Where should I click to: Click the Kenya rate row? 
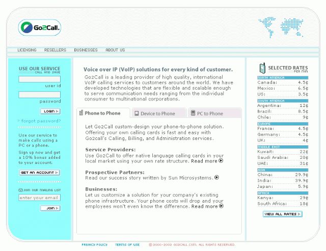pos(283,198)
